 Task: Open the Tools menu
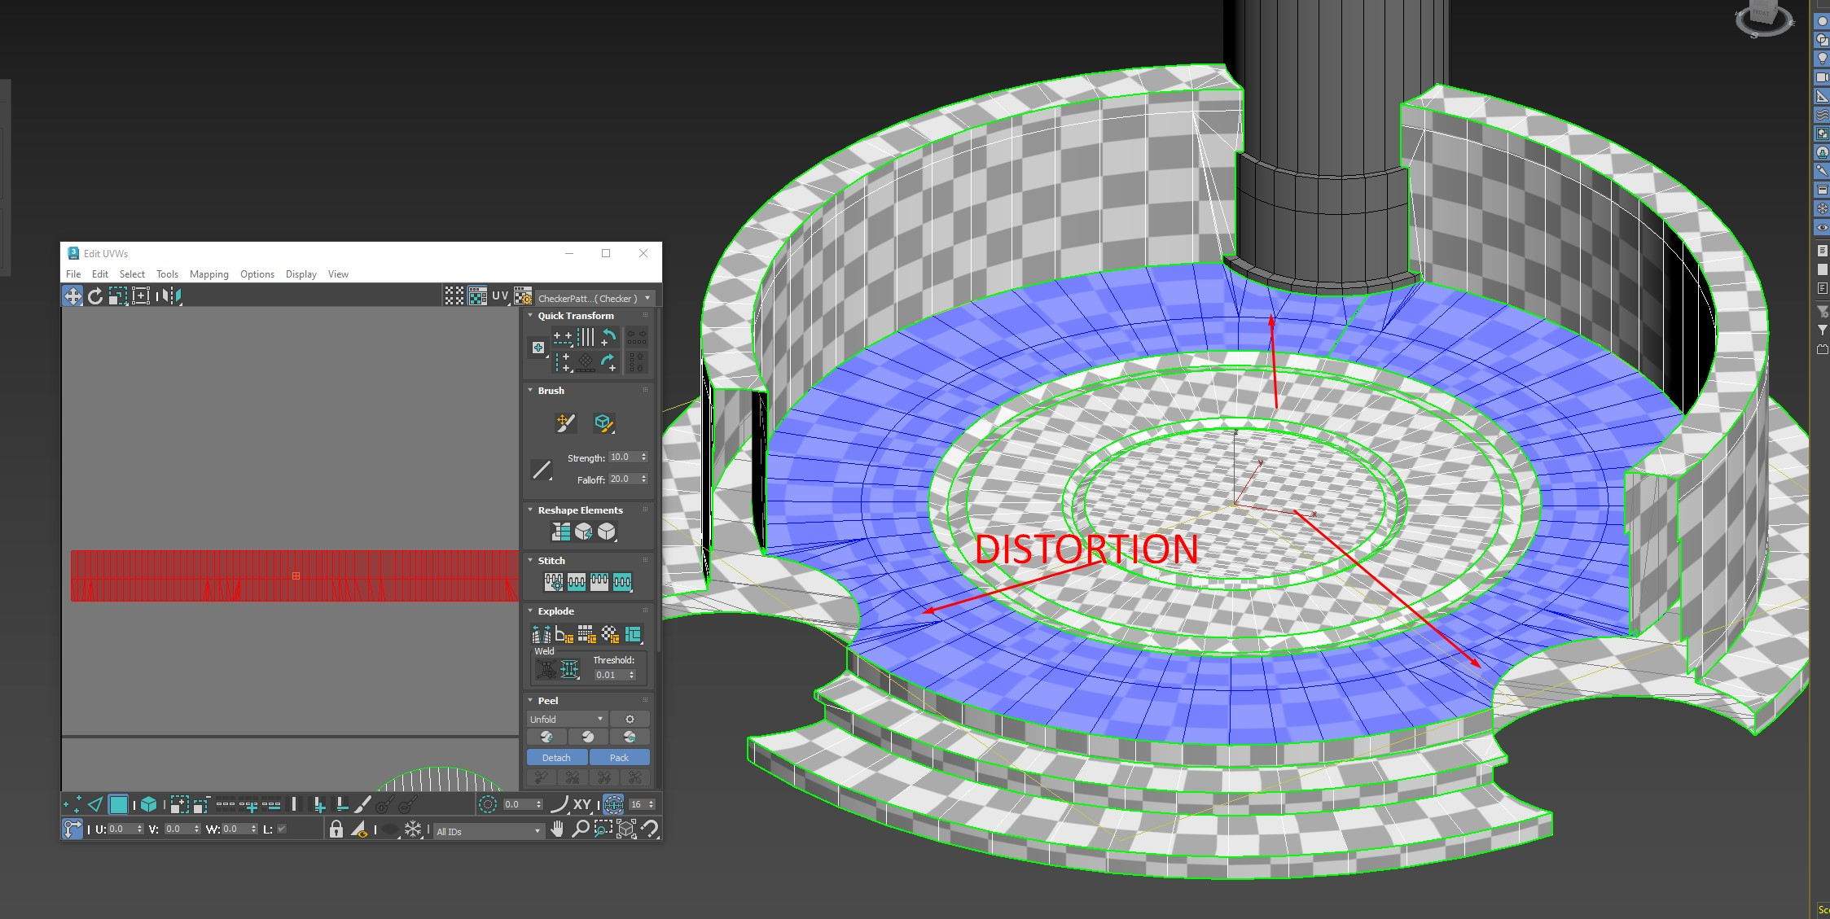167,274
